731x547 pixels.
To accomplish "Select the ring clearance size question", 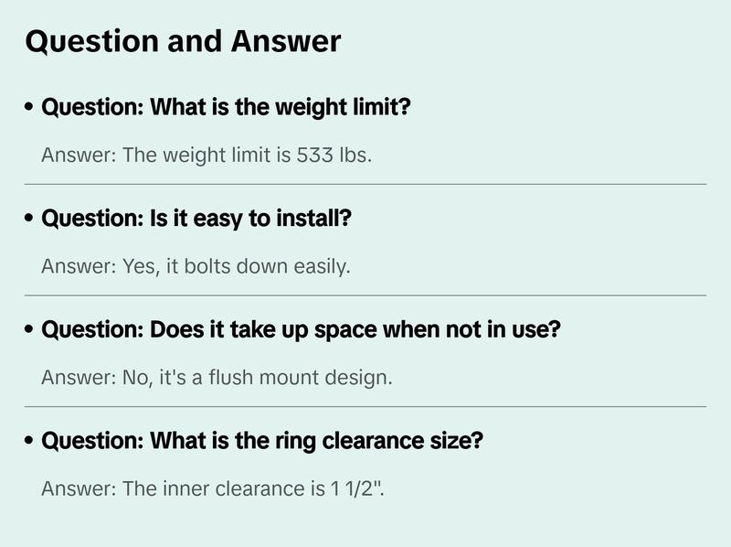I will coord(262,441).
